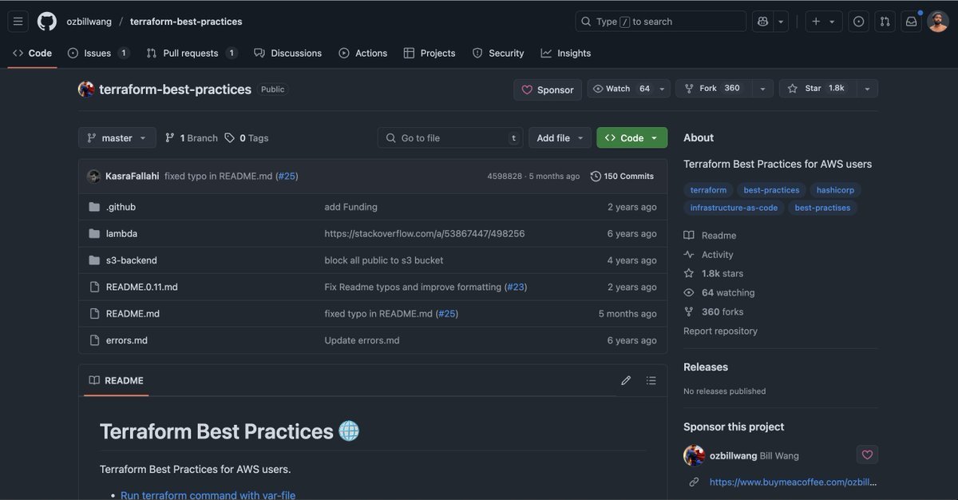958x500 pixels.
Task: Click the terraform topic tag
Action: coord(708,190)
